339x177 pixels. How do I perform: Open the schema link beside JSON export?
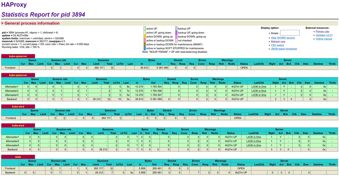coord(291,49)
